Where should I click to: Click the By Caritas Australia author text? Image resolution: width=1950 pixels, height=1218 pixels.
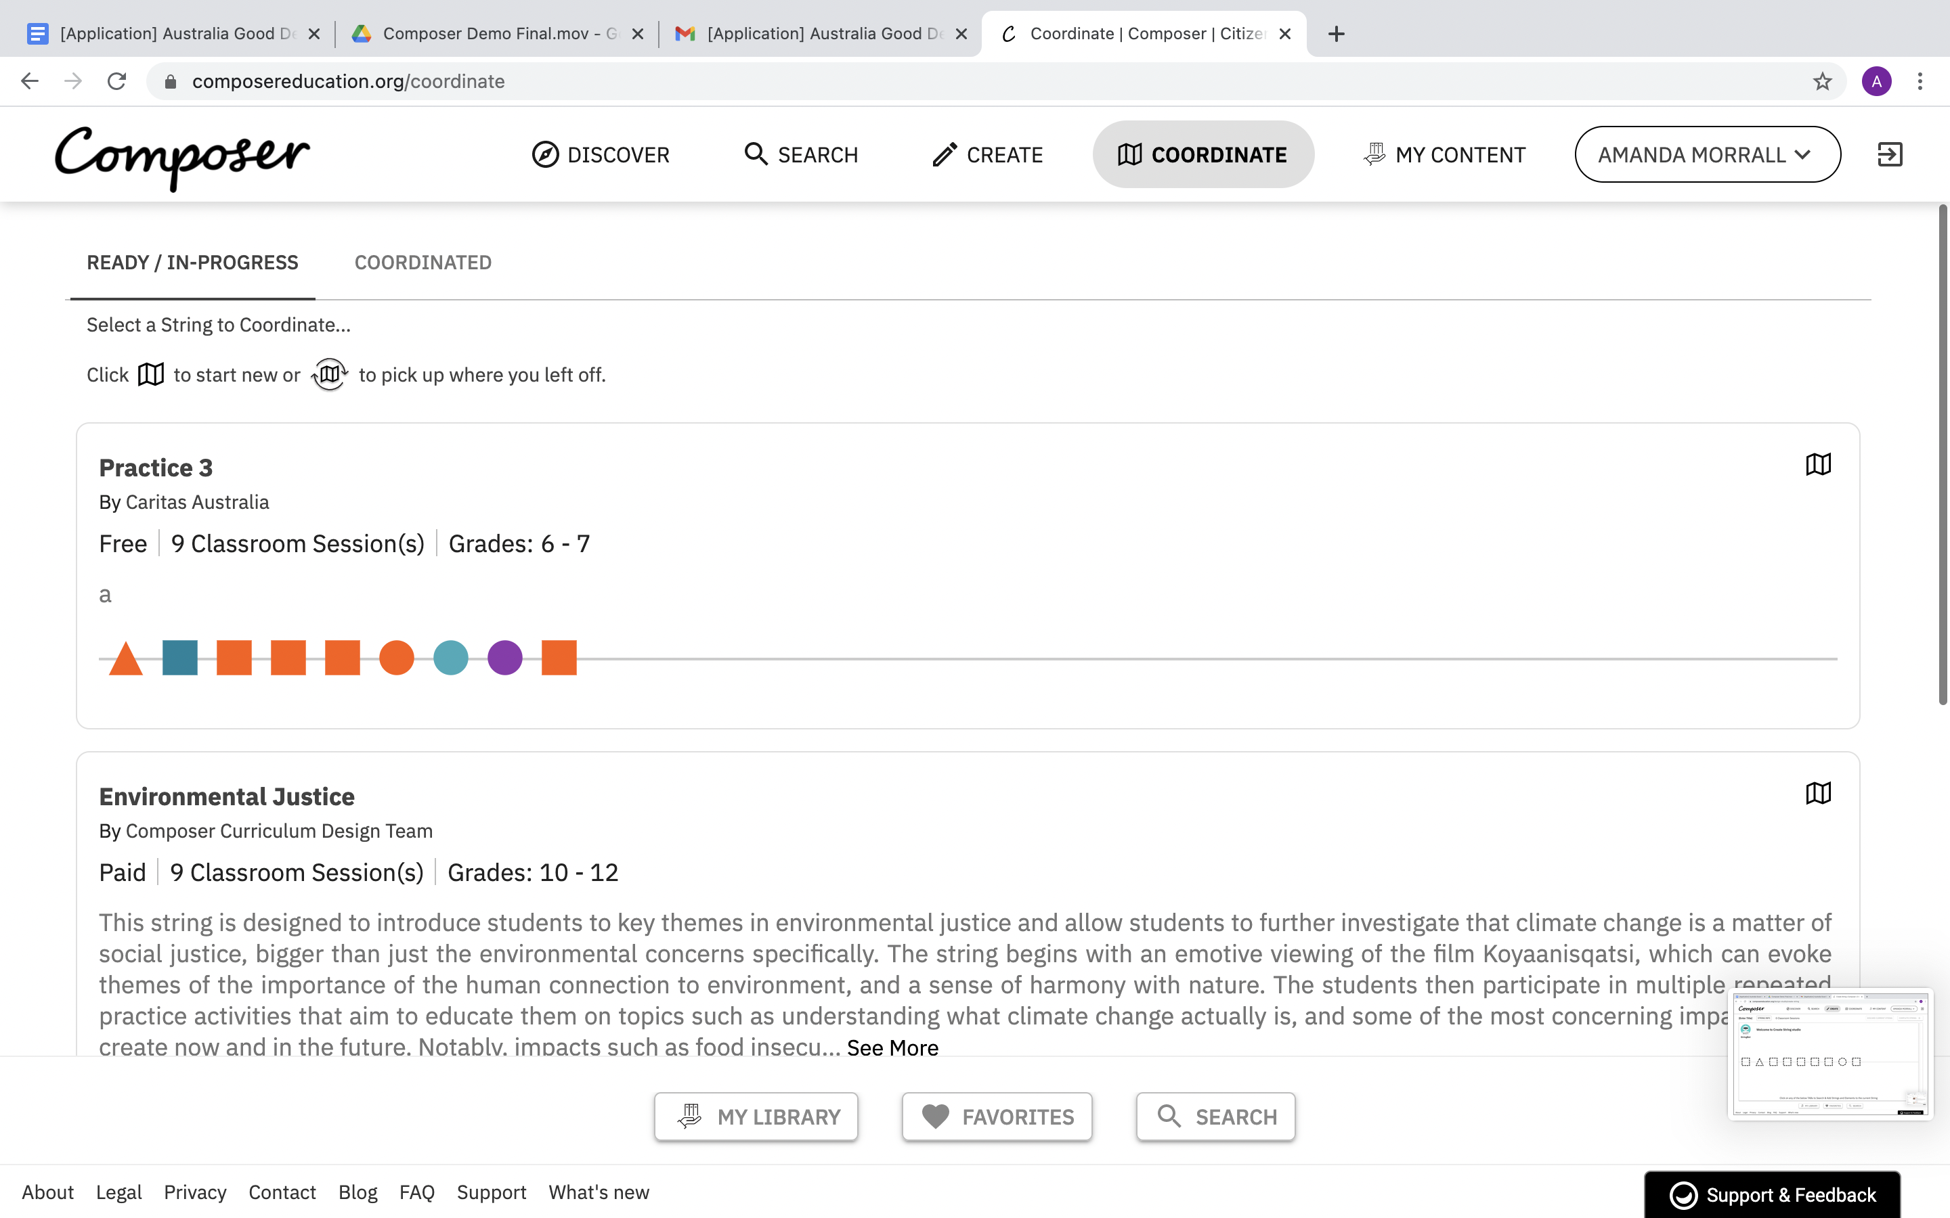point(183,502)
